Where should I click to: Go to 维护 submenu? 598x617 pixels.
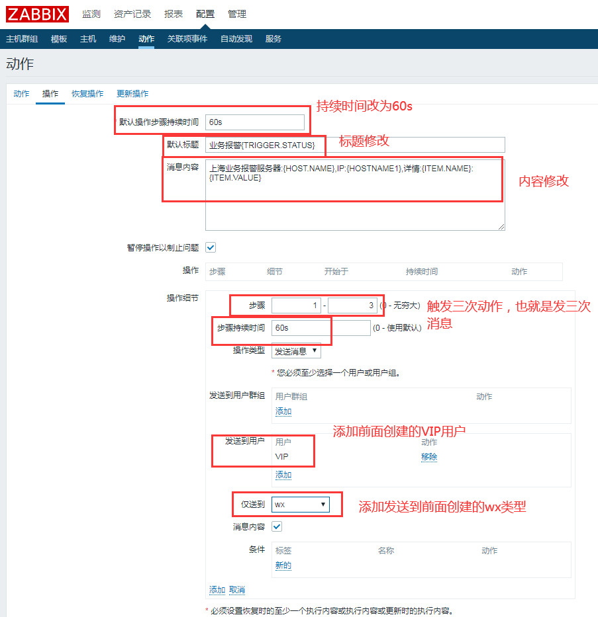117,39
